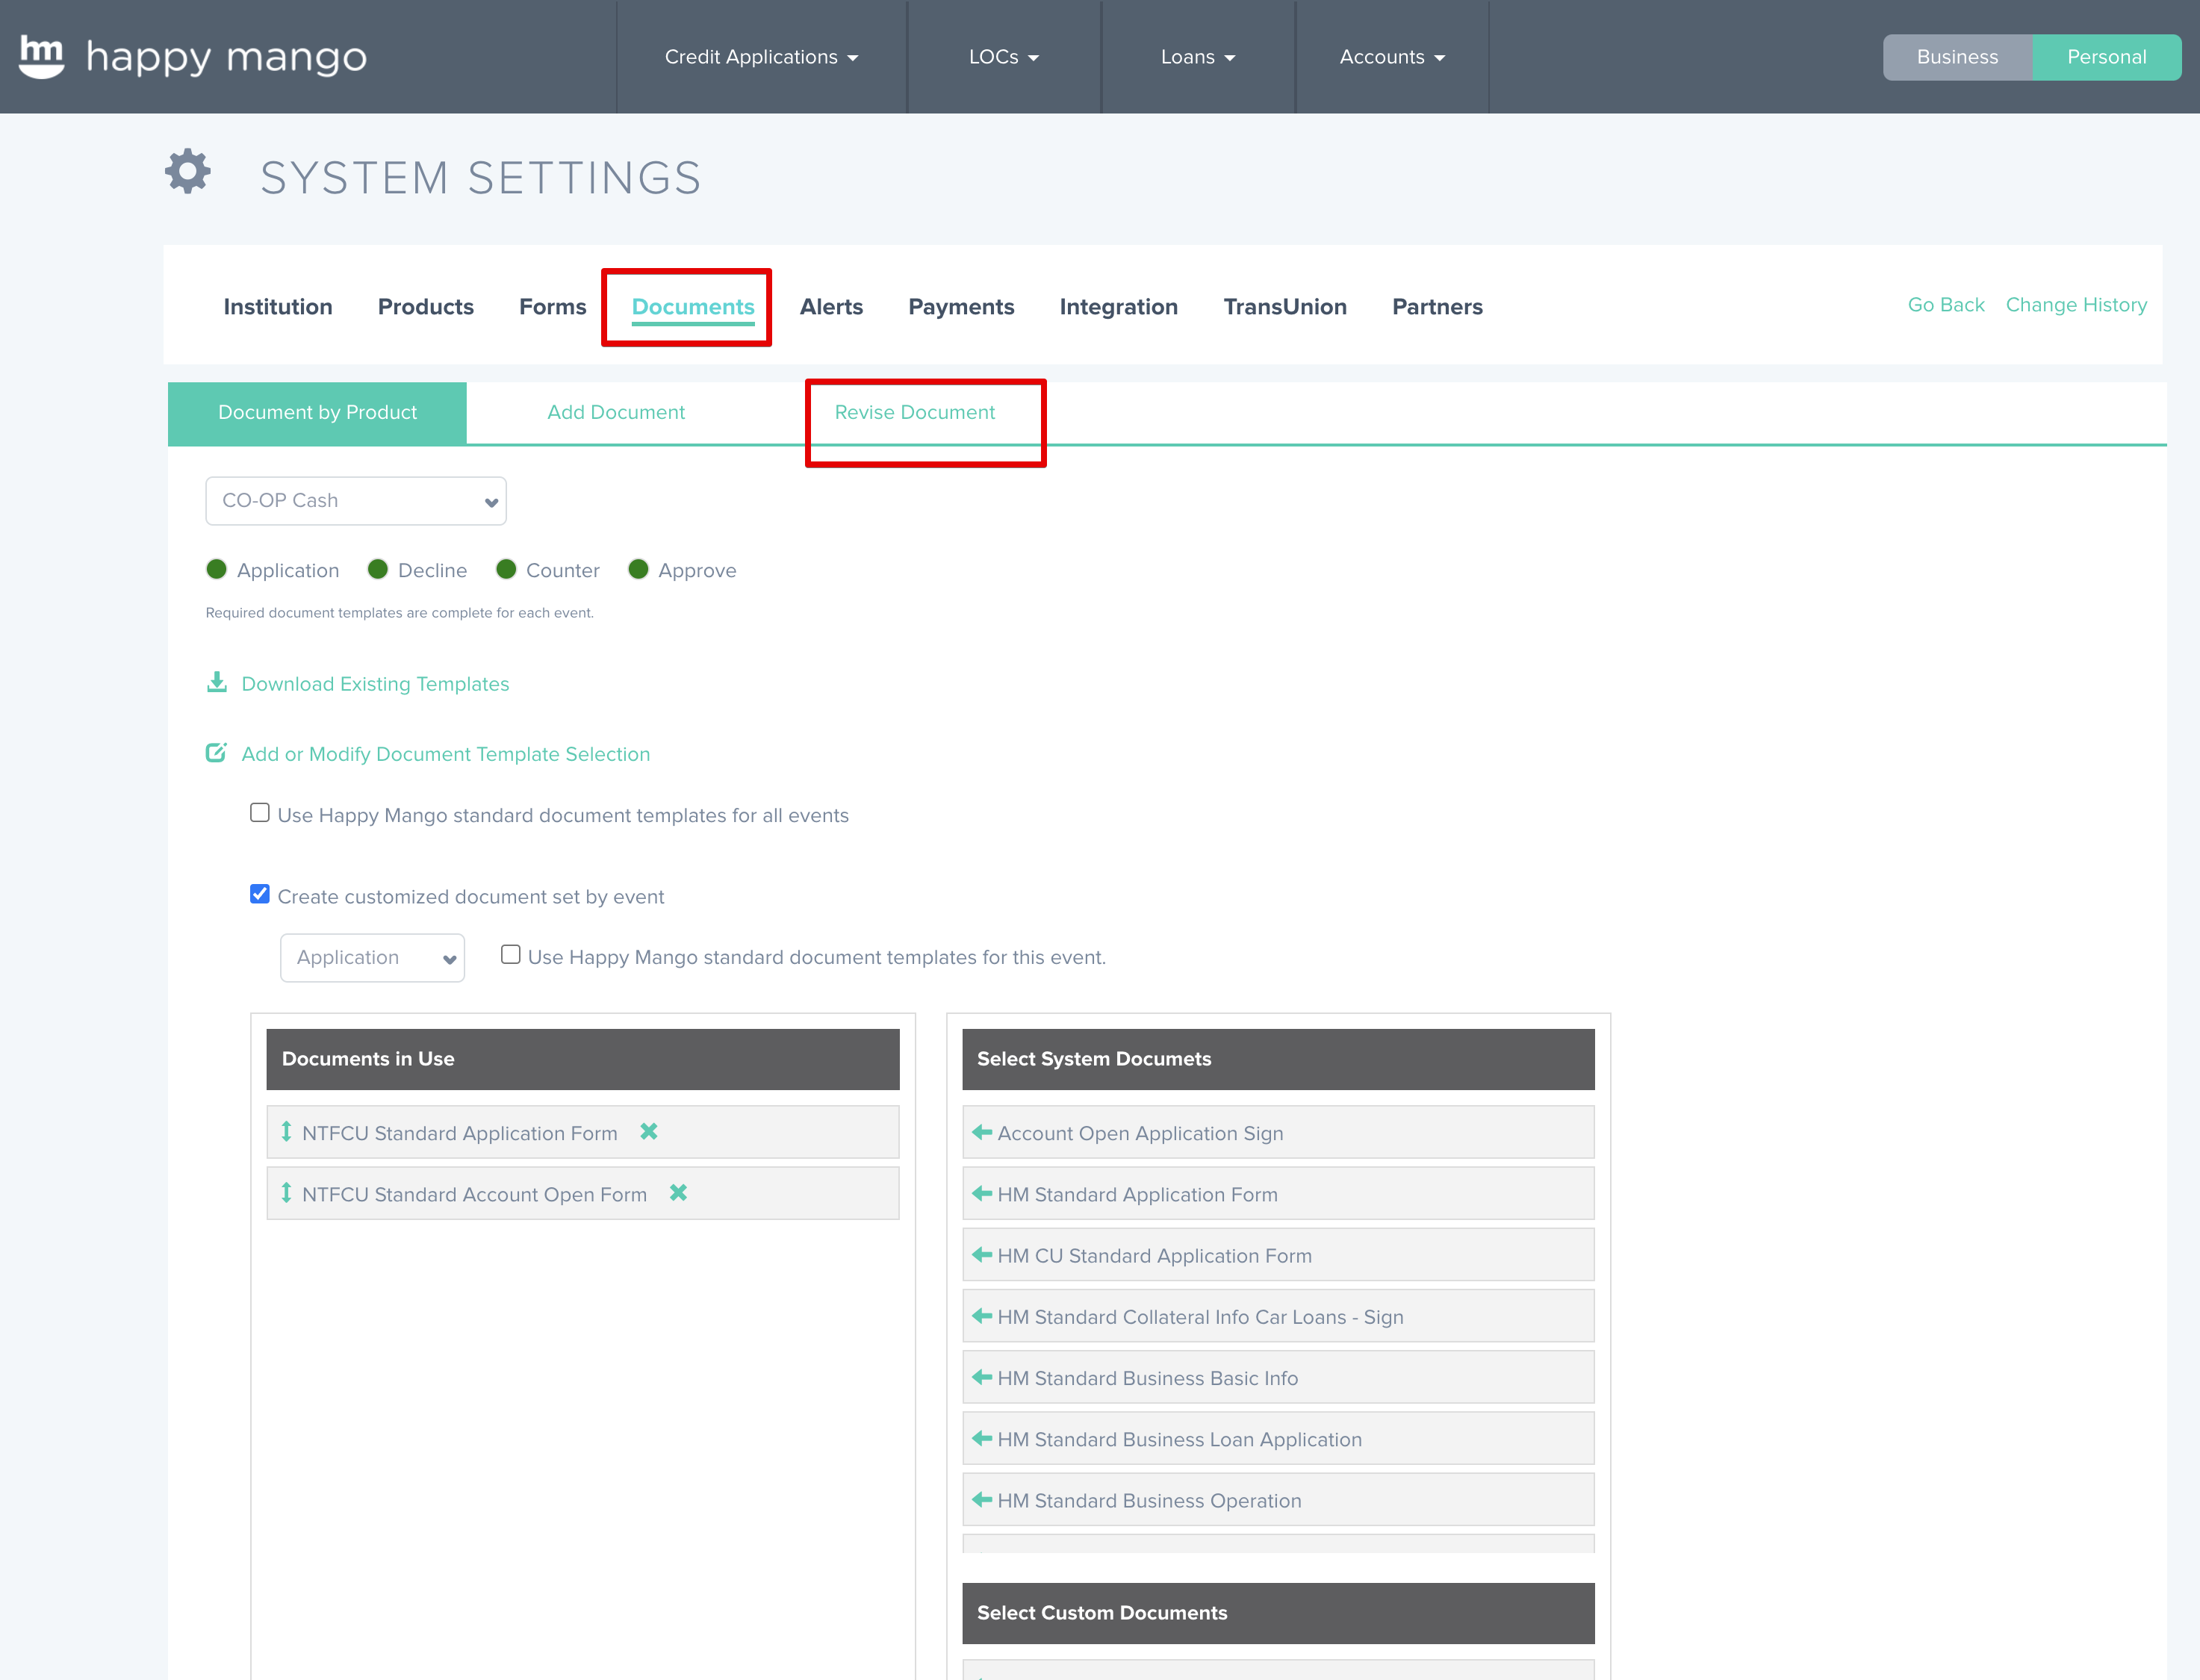This screenshot has height=1680, width=2200.
Task: Click reorder arrow on NTFCU Standard Application Form
Action: click(x=287, y=1132)
